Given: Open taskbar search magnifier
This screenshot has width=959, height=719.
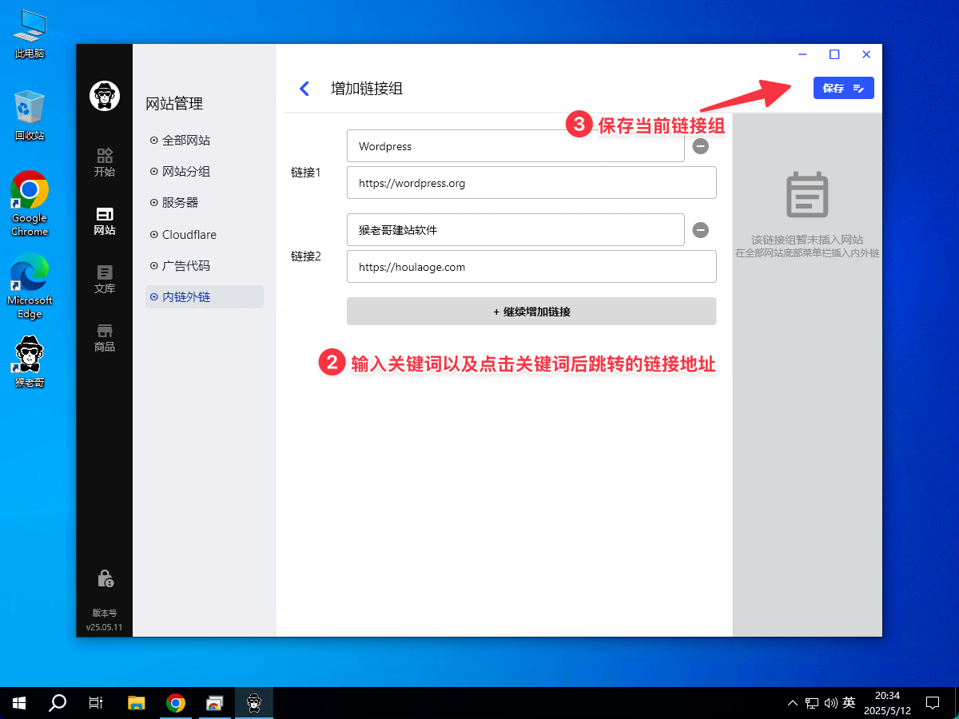Looking at the screenshot, I should 58,703.
